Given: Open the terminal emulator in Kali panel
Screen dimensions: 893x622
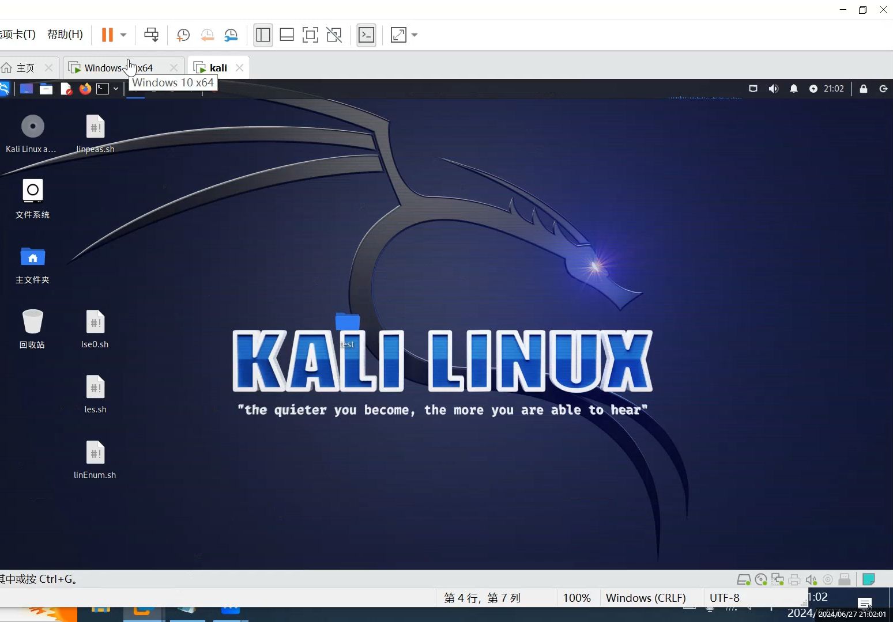Looking at the screenshot, I should pos(103,89).
